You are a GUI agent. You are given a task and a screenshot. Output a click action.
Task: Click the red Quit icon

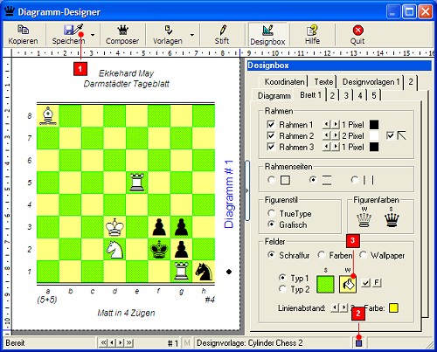pyautogui.click(x=357, y=31)
